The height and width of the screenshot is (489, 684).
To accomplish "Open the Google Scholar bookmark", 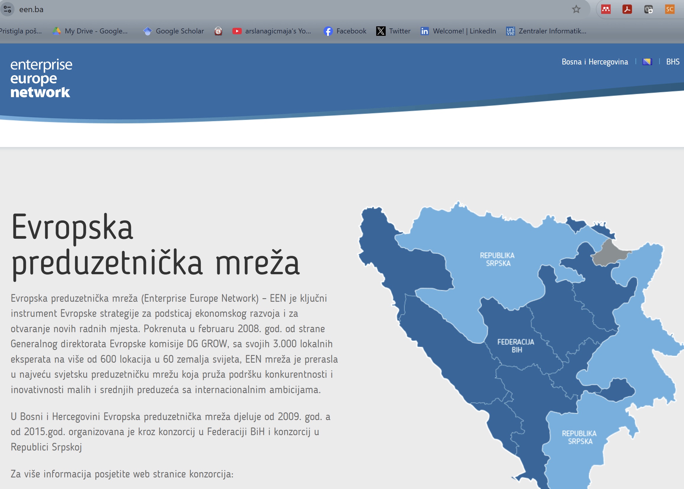I will coord(173,31).
